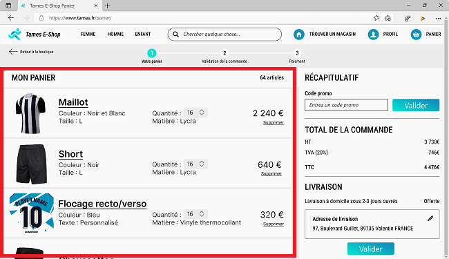Image resolution: width=449 pixels, height=259 pixels.
Task: Open the Trouver un magasin home icon
Action: click(x=299, y=35)
